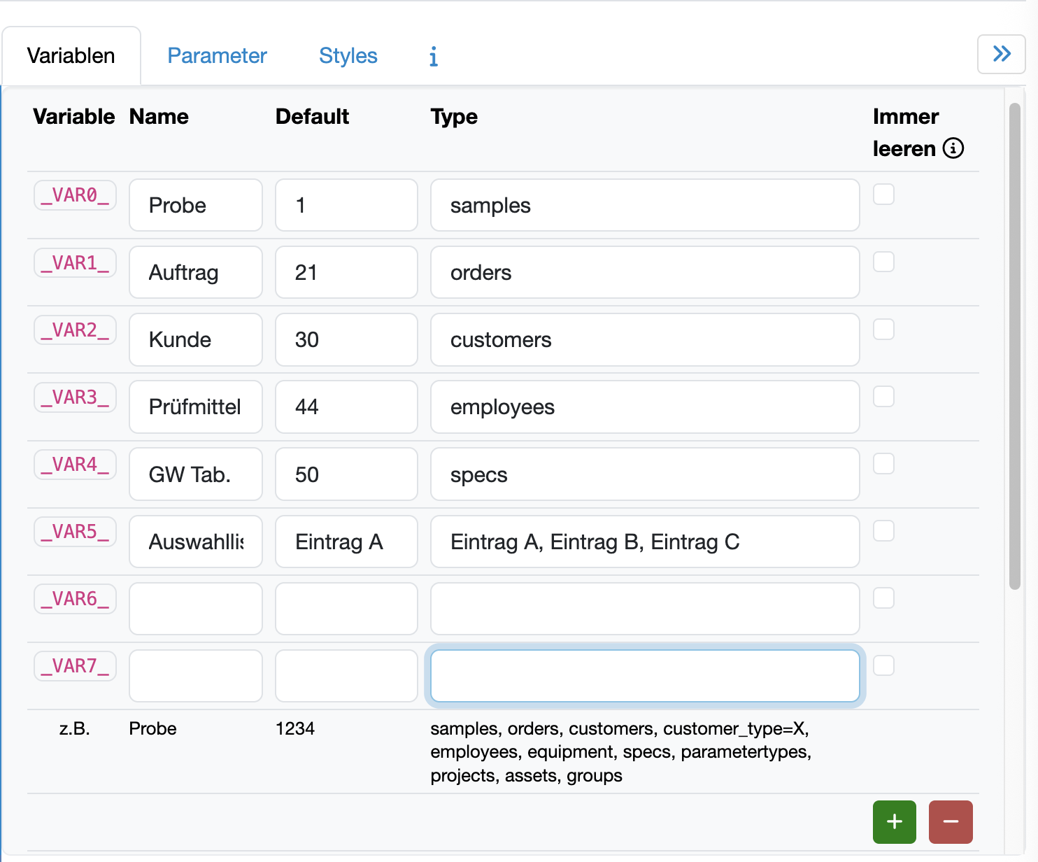Toggle Immer leeren checkbox for Kunde row
This screenshot has width=1038, height=862.
click(x=883, y=329)
